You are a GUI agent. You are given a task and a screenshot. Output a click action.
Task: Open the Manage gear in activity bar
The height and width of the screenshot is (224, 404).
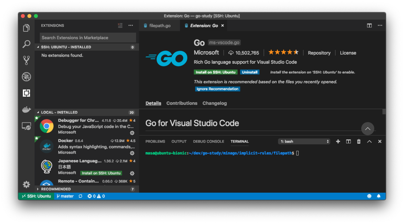coord(26,184)
